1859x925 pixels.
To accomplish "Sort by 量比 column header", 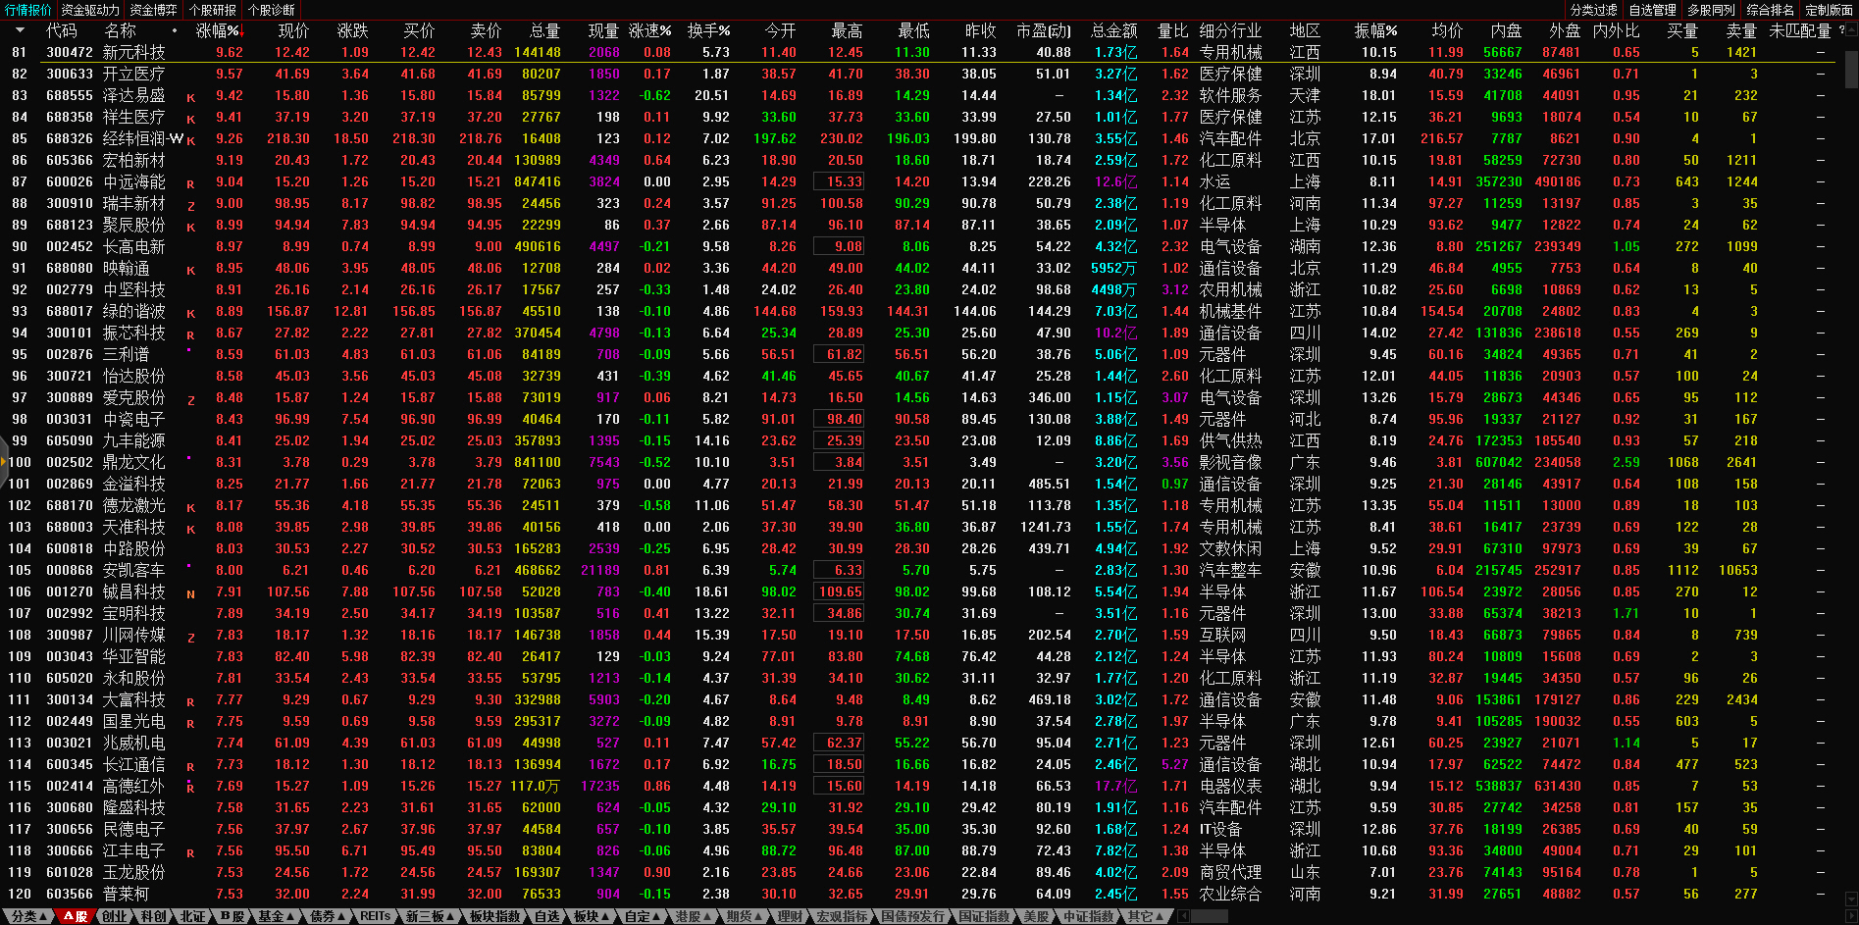I will pyautogui.click(x=1172, y=30).
